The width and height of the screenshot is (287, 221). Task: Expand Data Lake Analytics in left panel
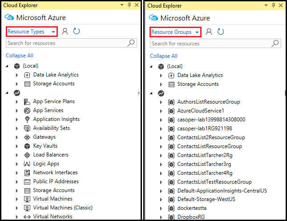[x=17, y=75]
